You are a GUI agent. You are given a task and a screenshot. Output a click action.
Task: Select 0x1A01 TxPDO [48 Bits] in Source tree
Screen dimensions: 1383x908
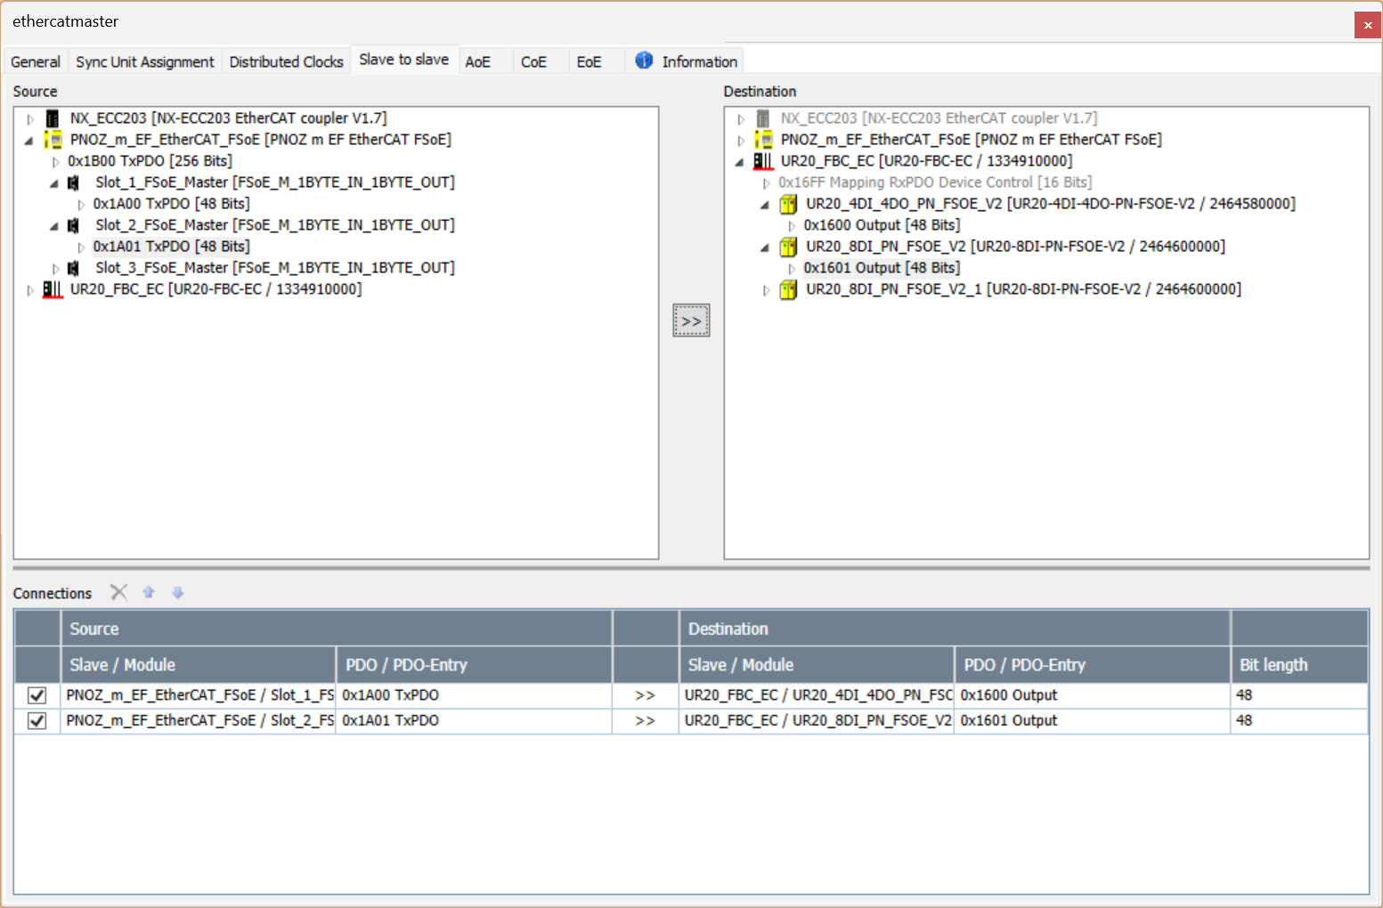(x=171, y=247)
